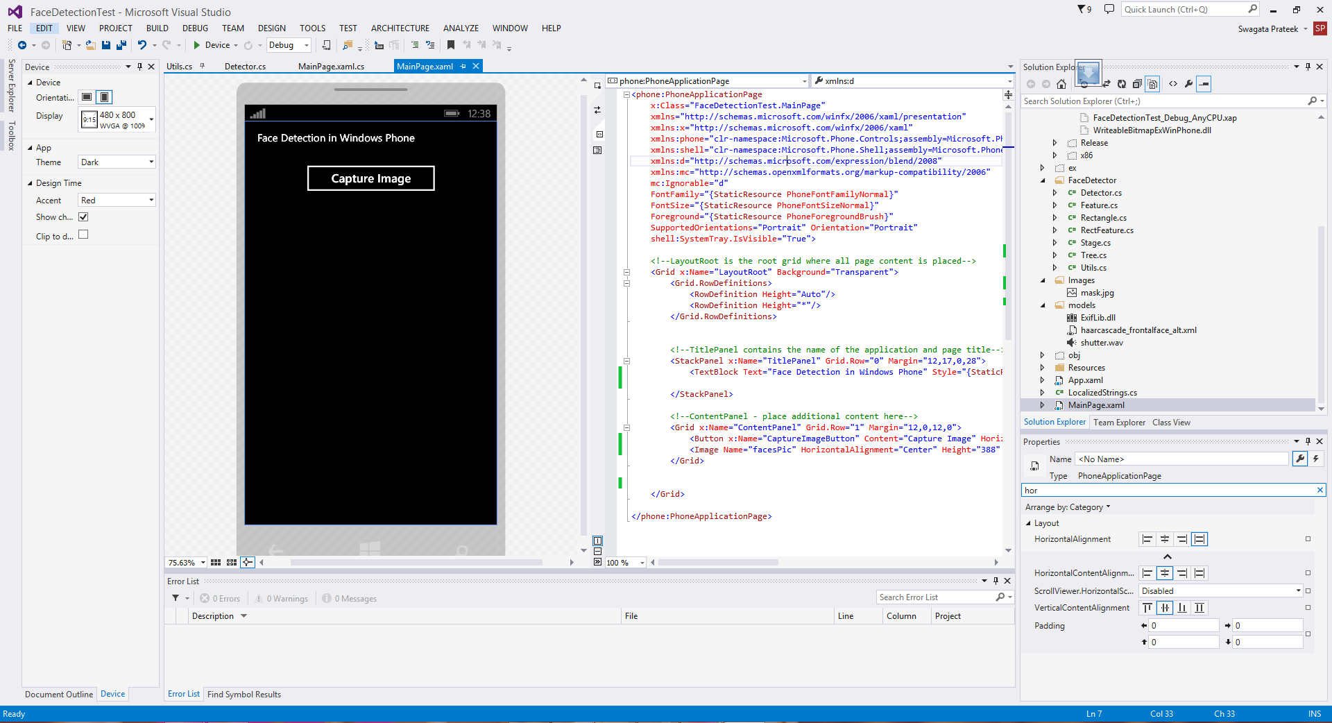Open the Find Symbol Results tab
This screenshot has width=1332, height=723.
coord(244,694)
